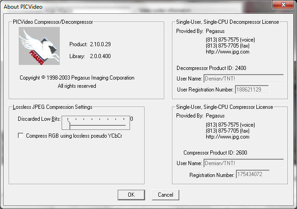This screenshot has width=297, height=209.
Task: Click the Single-User, Single-CPU Decompressor License heading
Action: tap(228, 22)
